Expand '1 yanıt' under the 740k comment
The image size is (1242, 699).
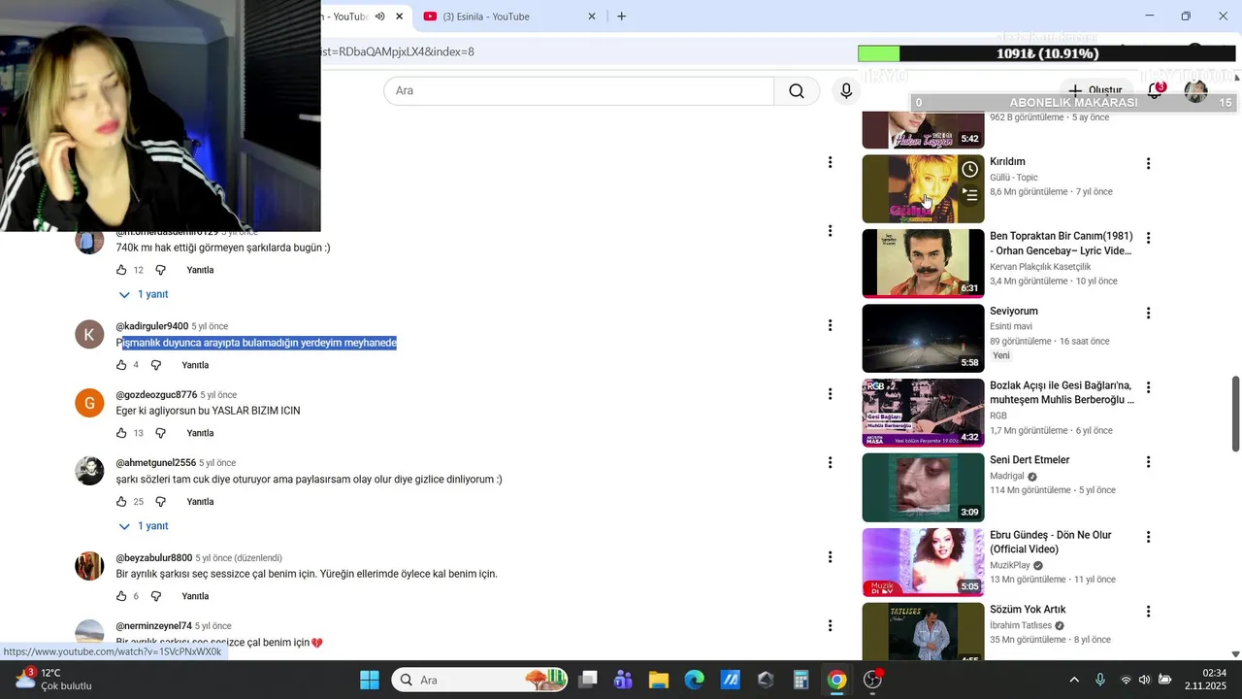(x=143, y=294)
